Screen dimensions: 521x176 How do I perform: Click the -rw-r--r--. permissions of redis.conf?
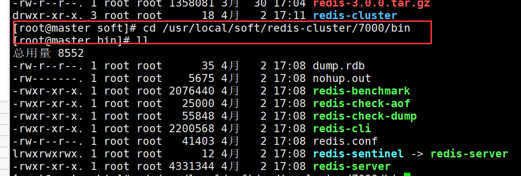click(x=48, y=141)
